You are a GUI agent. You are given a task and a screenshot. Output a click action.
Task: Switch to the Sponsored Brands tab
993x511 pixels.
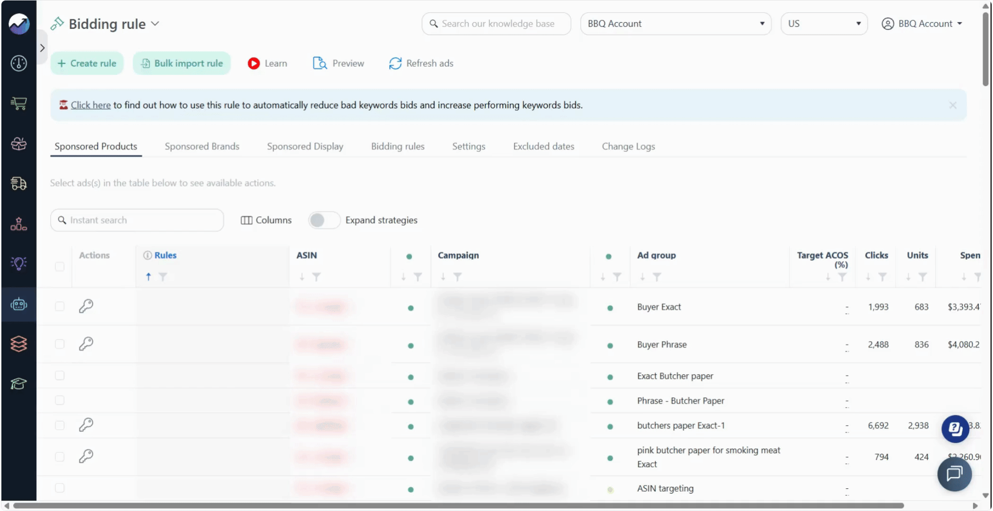tap(202, 146)
